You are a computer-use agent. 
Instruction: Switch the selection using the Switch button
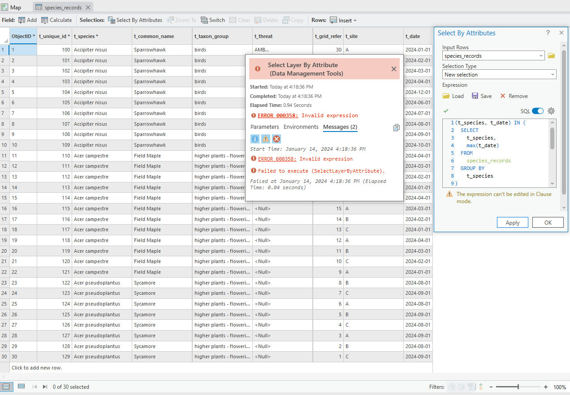pos(213,20)
